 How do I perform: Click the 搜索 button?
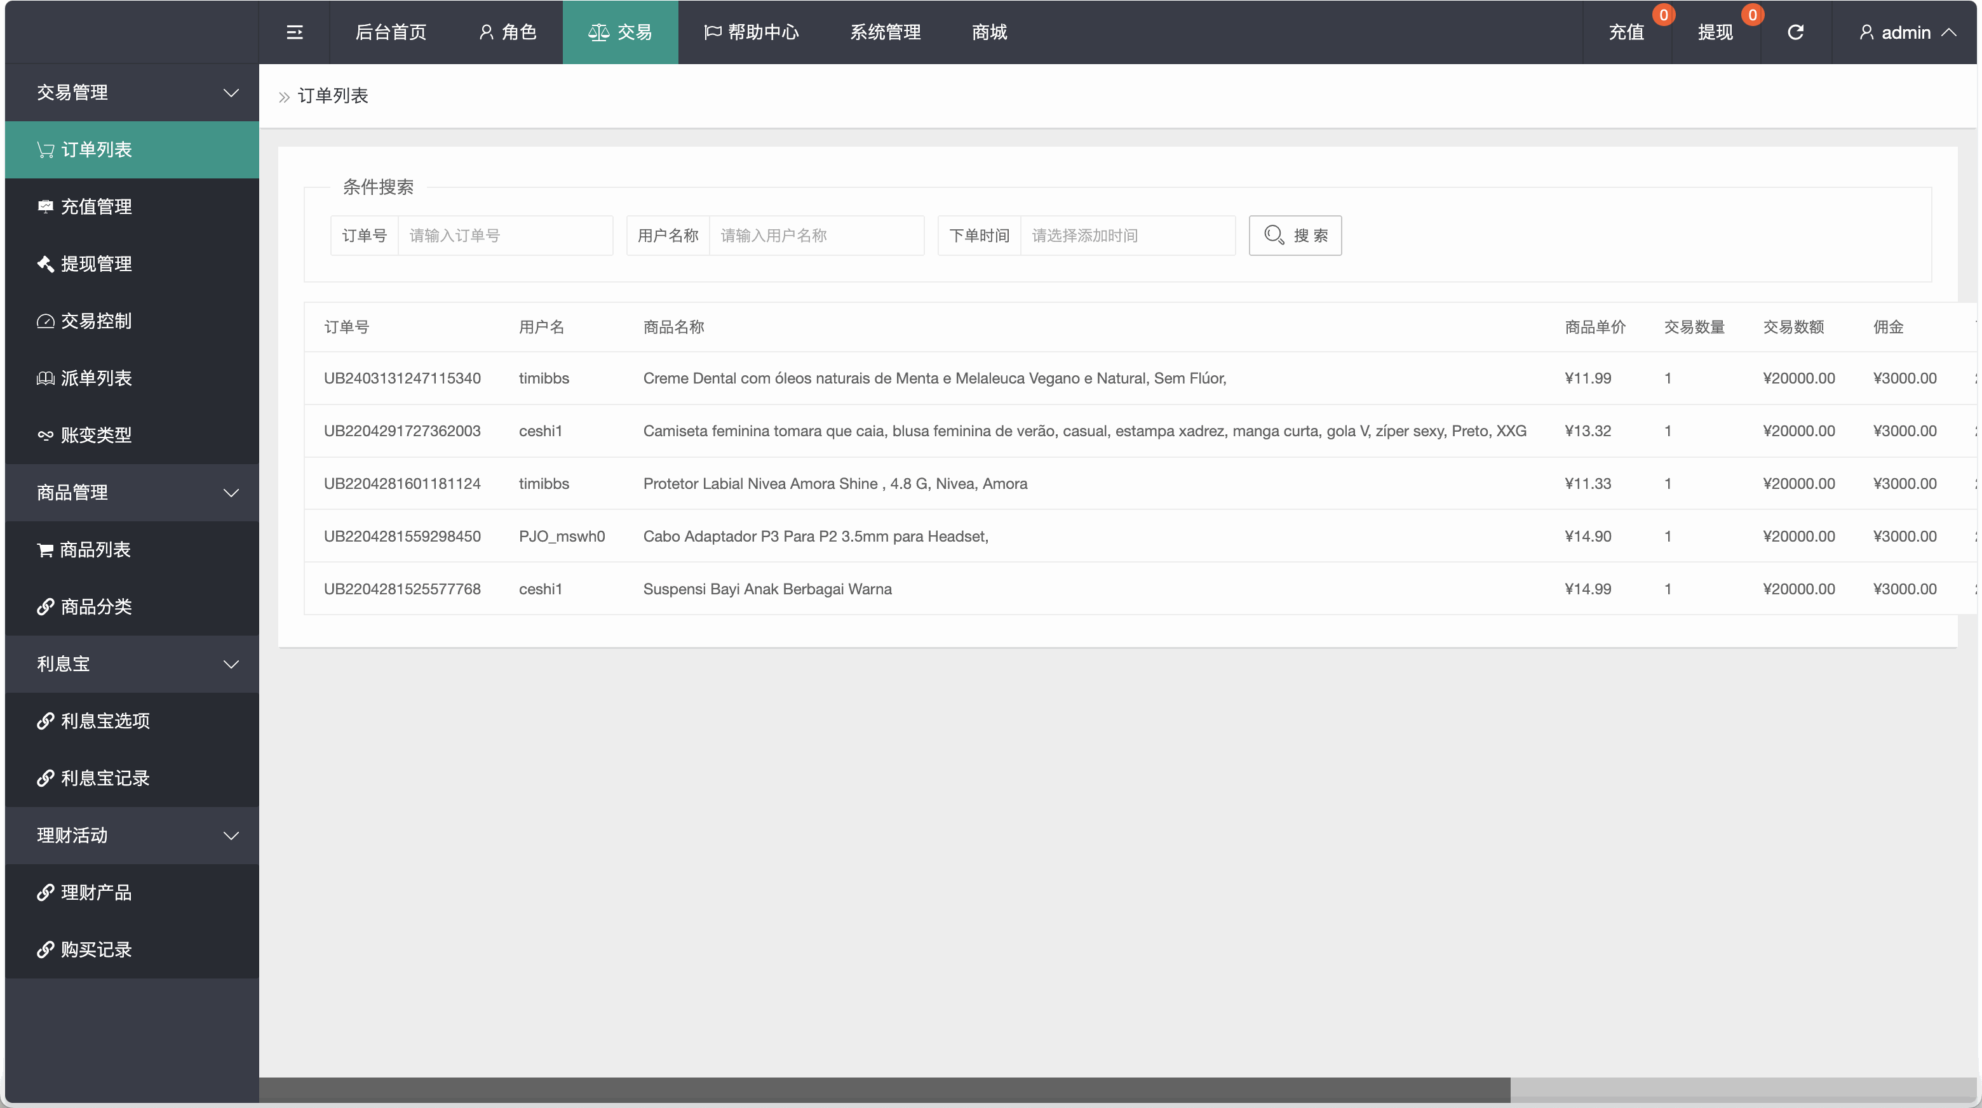pos(1295,236)
